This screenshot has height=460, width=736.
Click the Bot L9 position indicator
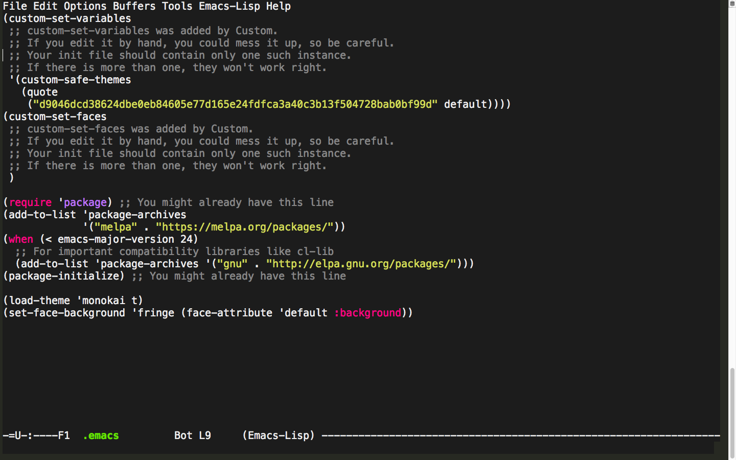(x=192, y=435)
